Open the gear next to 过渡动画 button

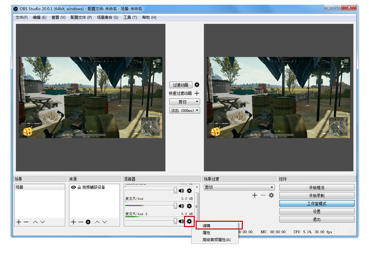tap(197, 85)
